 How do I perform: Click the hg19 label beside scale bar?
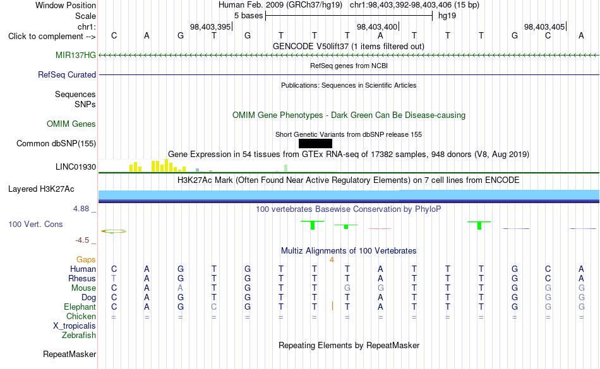[x=447, y=16]
